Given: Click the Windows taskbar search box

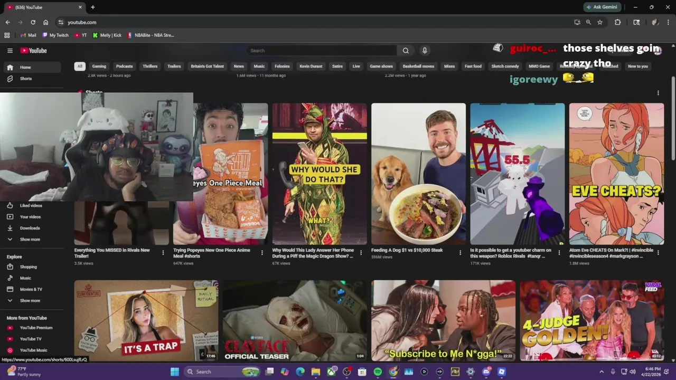Looking at the screenshot, I should pos(222,372).
